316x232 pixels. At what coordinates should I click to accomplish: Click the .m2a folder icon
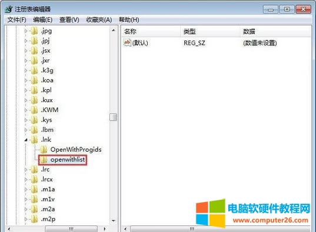(34, 209)
